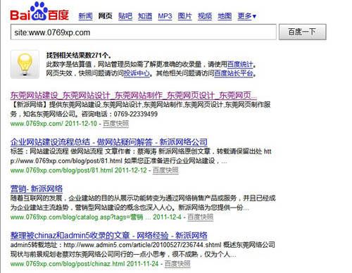352x273 pixels.
Task: Click the light bulb tip icon
Action: click(x=25, y=64)
